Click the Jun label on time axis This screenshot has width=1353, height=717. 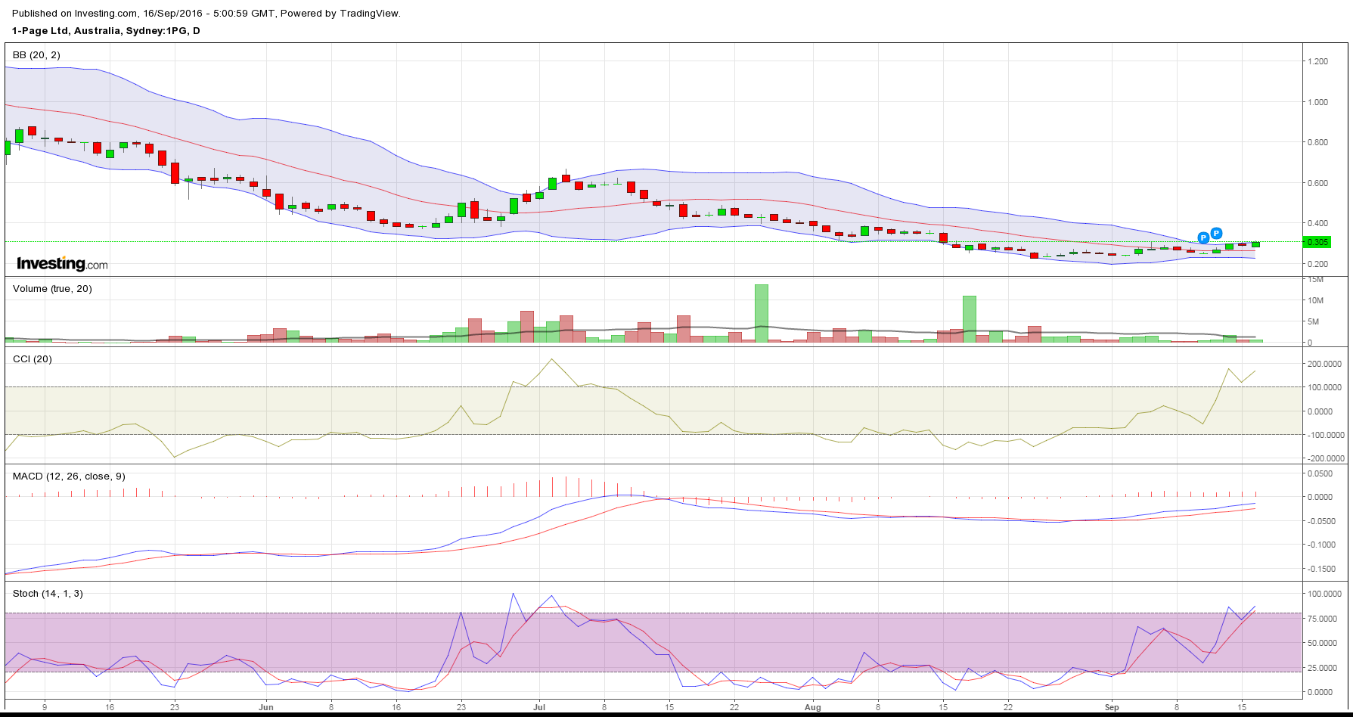coord(265,707)
